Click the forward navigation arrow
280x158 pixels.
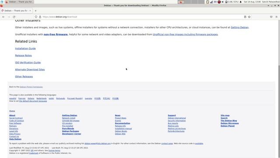tap(9, 17)
